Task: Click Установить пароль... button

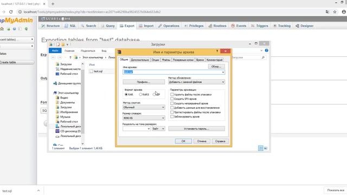Action: [196, 129]
